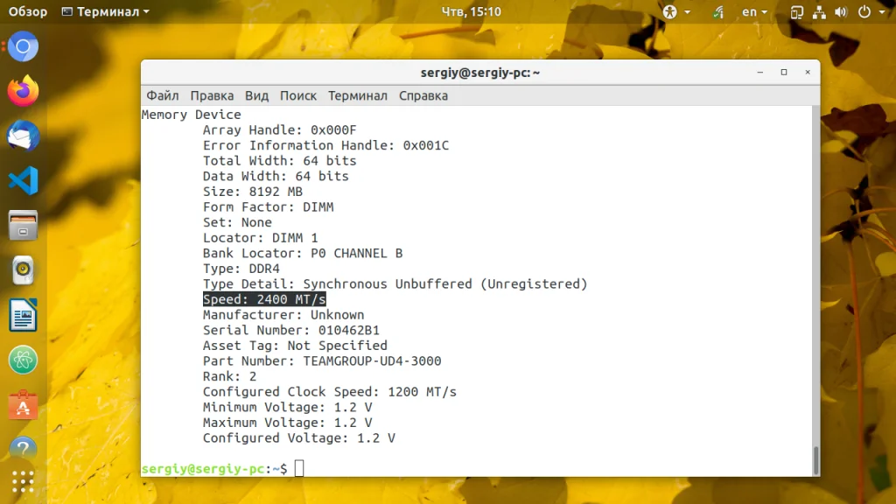This screenshot has height=504, width=896.
Task: Open the Файл menu
Action: (x=162, y=95)
